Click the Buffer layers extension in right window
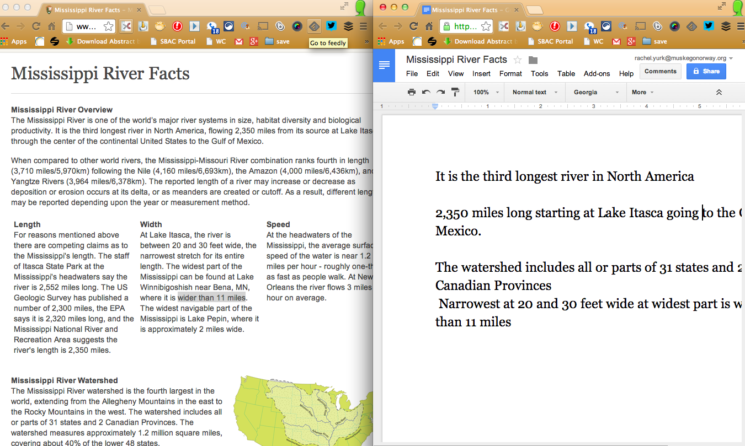This screenshot has width=745, height=446. (726, 26)
